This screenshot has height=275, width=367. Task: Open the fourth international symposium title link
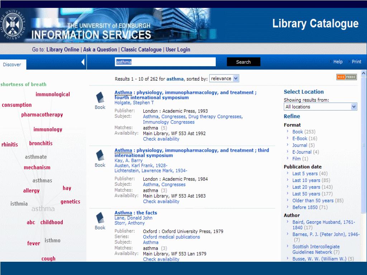click(185, 95)
